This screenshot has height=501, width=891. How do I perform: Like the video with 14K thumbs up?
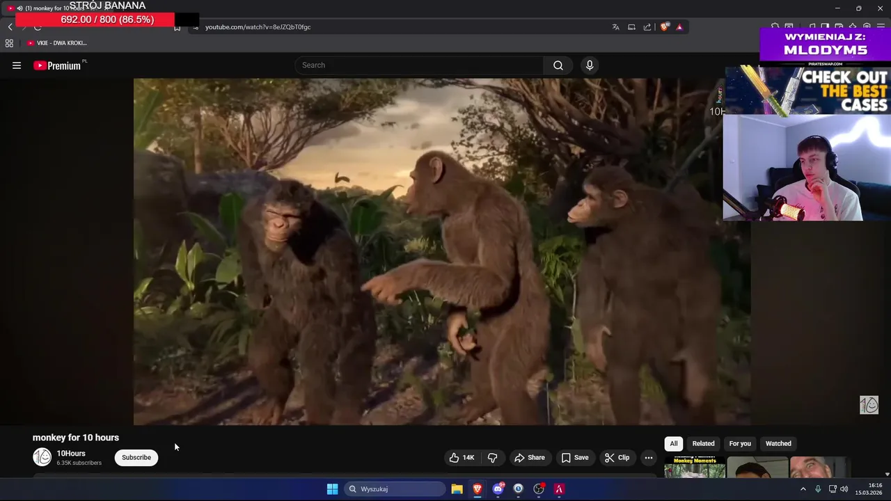(462, 457)
